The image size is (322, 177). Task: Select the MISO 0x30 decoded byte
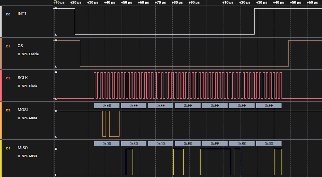134,144
